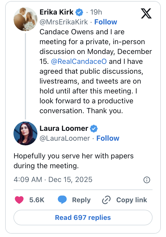Click the blue reply bubble icon
The image size is (166, 237).
click(62, 200)
